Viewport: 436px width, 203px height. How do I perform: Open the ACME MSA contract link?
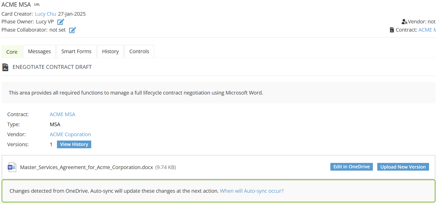pyautogui.click(x=62, y=114)
